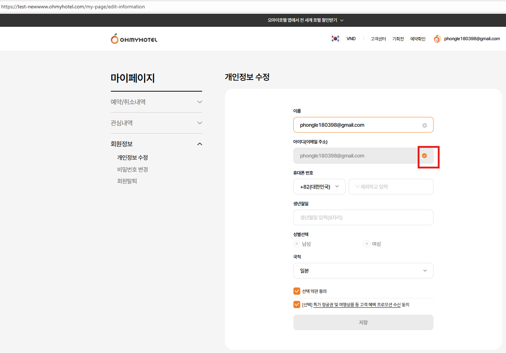Click the South Korea flag language icon

pyautogui.click(x=335, y=39)
